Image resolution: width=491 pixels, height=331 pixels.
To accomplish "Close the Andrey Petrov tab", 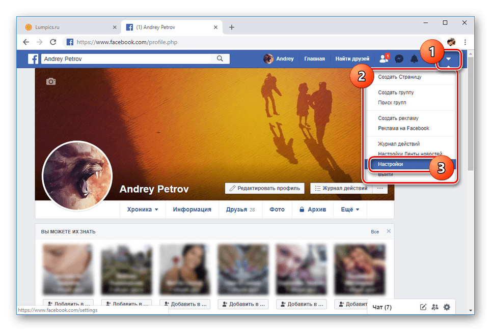I will (215, 27).
